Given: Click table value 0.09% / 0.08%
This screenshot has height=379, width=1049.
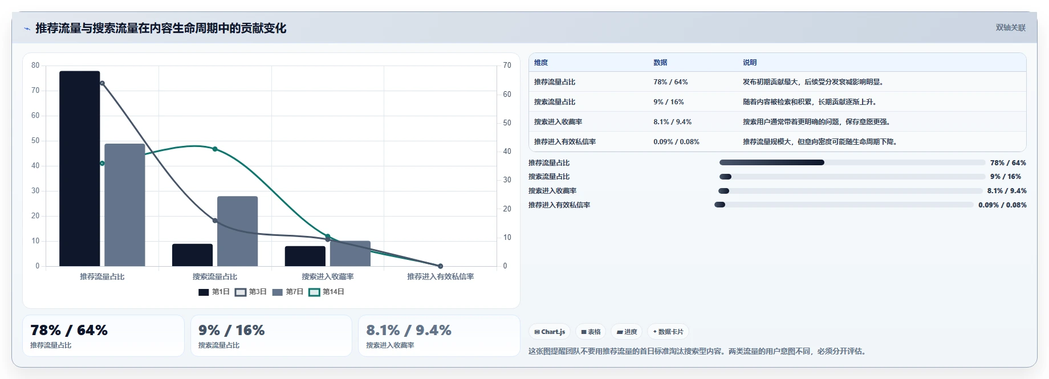Looking at the screenshot, I should point(676,142).
